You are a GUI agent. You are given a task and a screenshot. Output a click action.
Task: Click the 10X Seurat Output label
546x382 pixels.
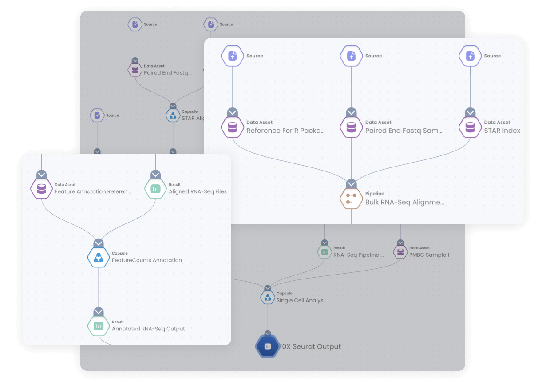(x=310, y=346)
